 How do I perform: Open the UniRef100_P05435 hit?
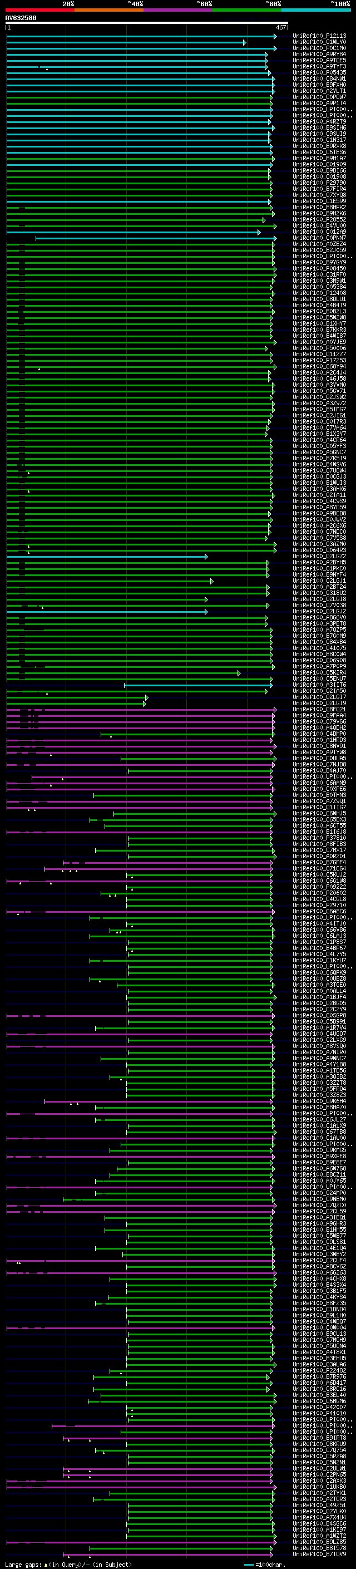[319, 72]
